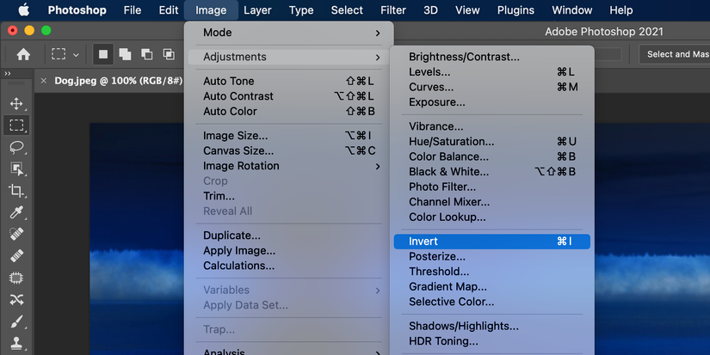The height and width of the screenshot is (355, 710).
Task: Expand the Mode submenu
Action: coord(289,33)
